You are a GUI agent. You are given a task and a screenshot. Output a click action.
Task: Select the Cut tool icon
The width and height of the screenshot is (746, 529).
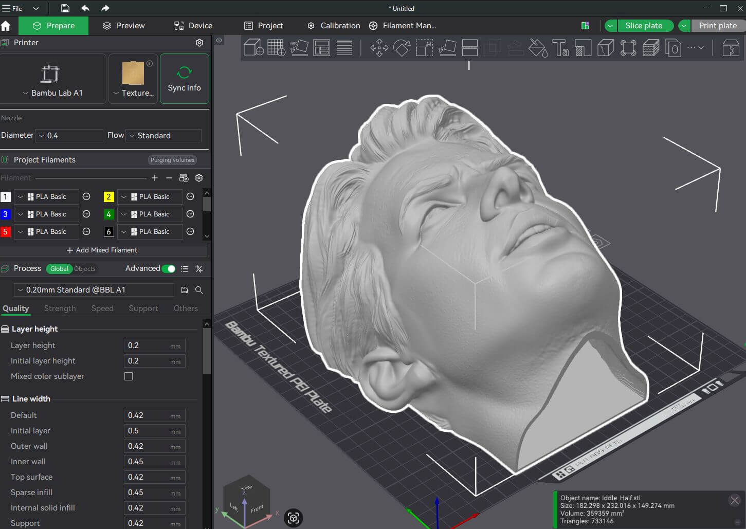pos(470,48)
